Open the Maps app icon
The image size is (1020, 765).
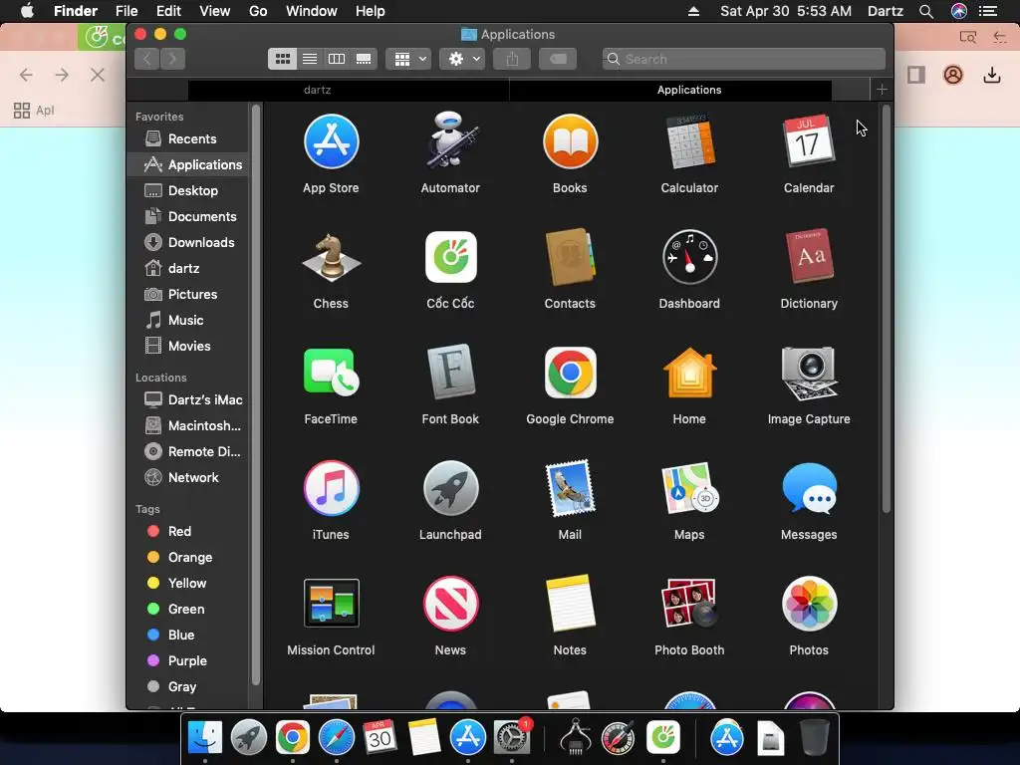coord(689,488)
